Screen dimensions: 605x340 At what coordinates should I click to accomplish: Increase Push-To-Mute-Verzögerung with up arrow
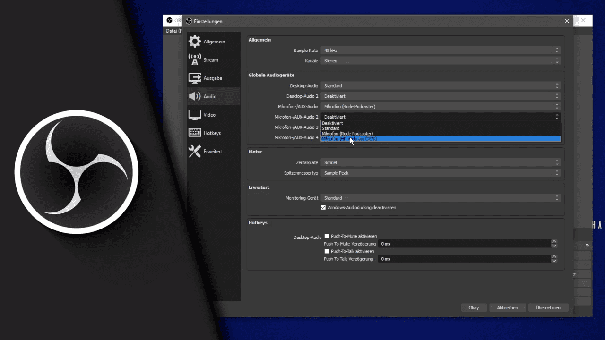pyautogui.click(x=554, y=242)
